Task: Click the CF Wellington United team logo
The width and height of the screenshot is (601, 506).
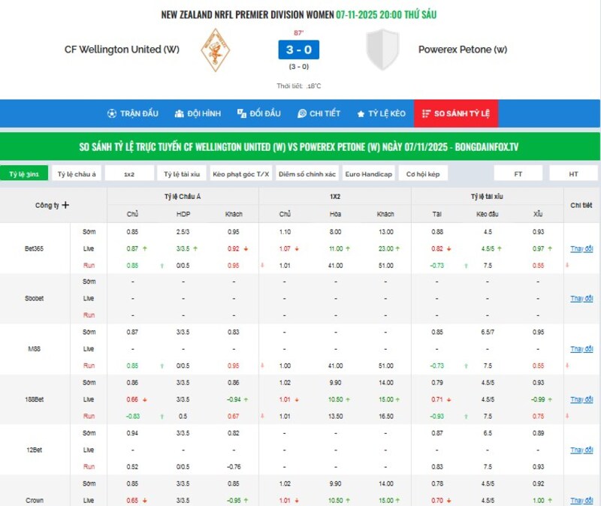Action: tap(215, 50)
